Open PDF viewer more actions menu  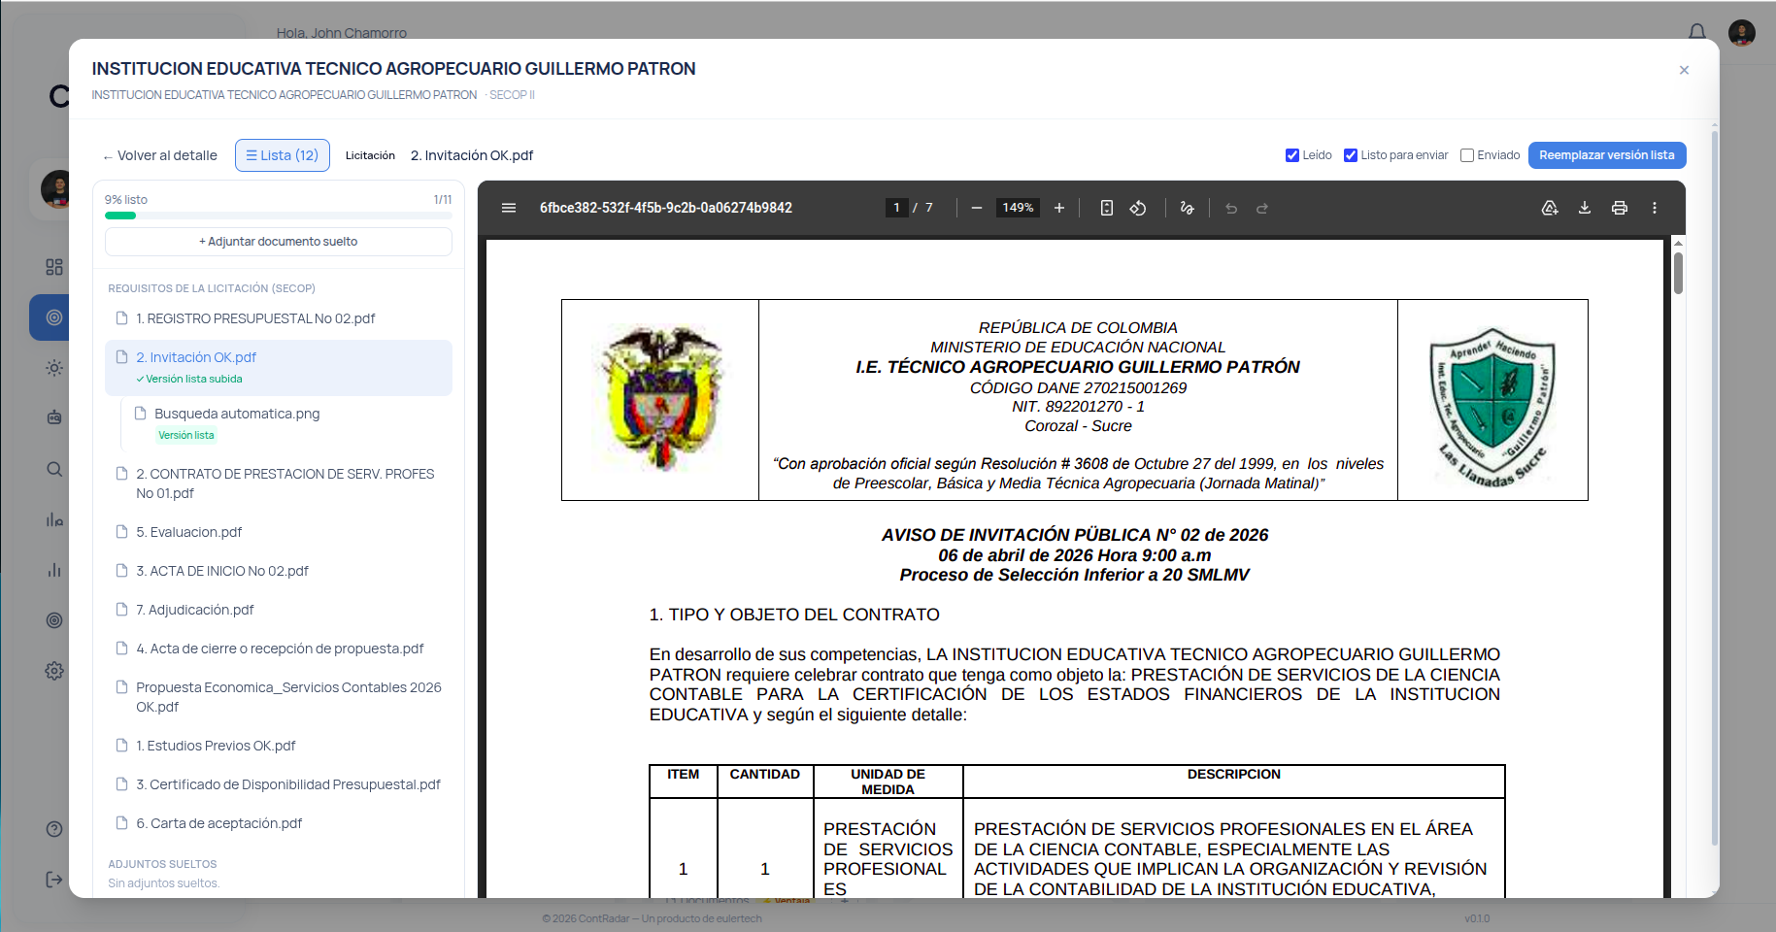point(1655,208)
